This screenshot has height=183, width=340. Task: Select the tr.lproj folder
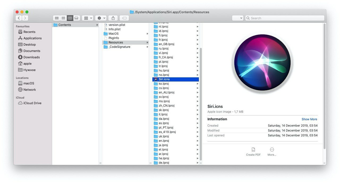coord(176,66)
